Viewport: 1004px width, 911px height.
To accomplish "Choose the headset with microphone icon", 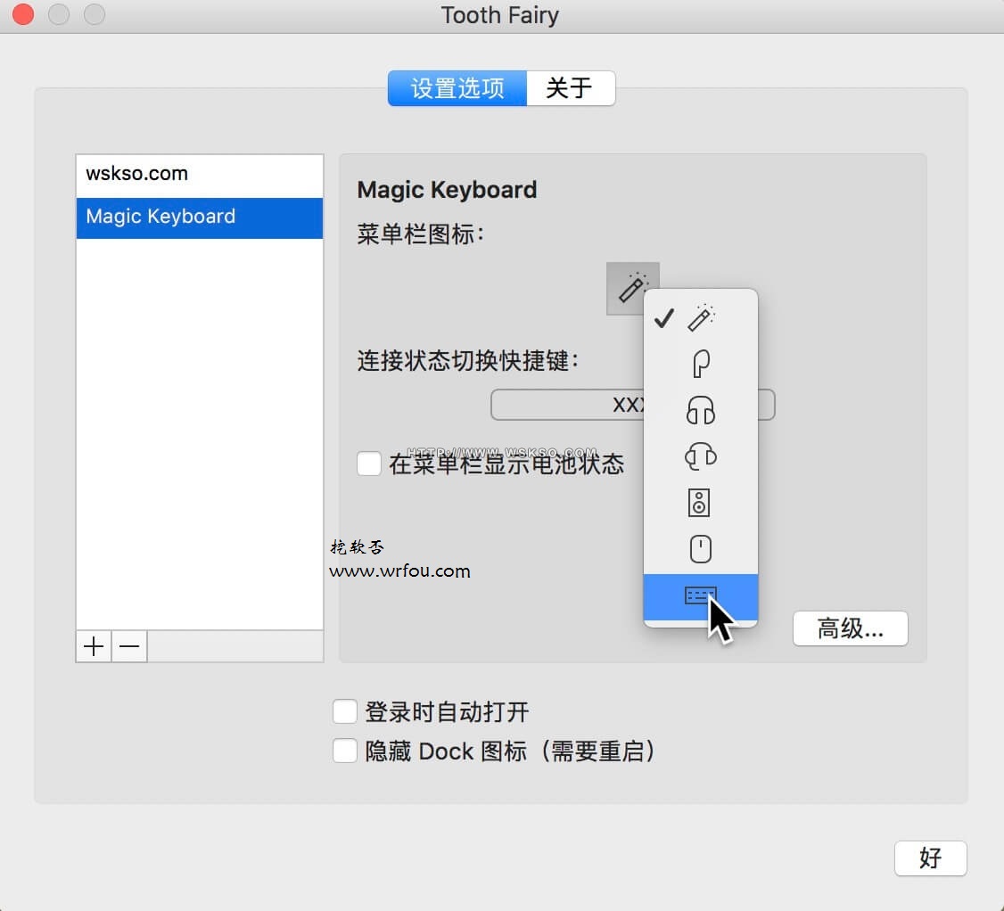I will [x=701, y=456].
